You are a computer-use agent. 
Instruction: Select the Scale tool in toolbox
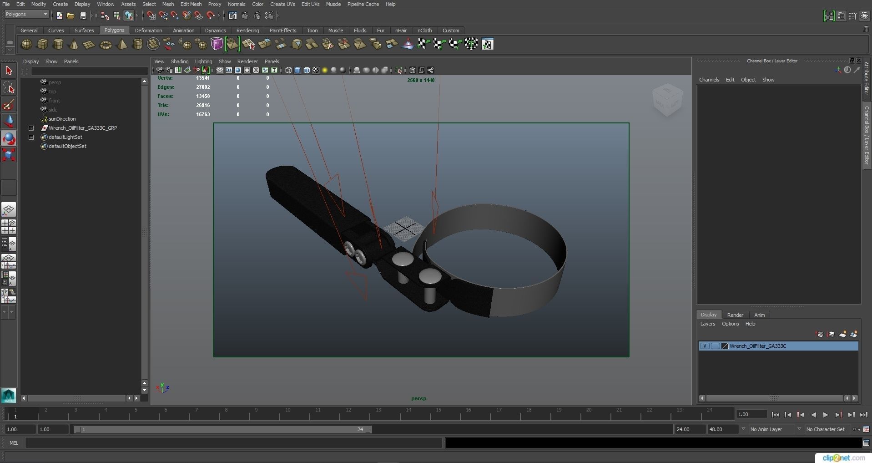coord(9,155)
